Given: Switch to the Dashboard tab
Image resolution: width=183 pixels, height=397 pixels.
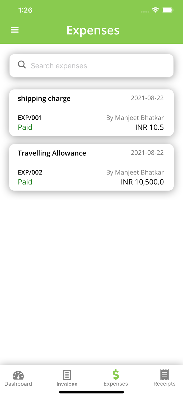Looking at the screenshot, I should coord(18,378).
